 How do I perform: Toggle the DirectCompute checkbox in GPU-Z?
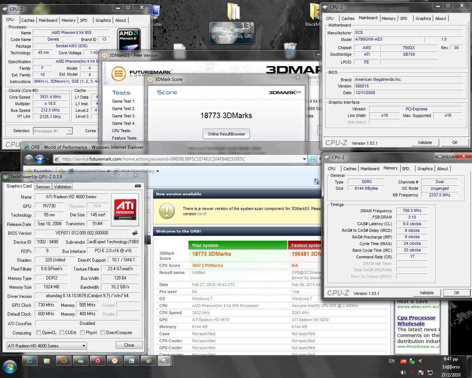(x=103, y=333)
